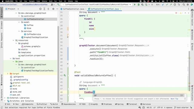Image resolution: width=194 pixels, height=109 pixels.
Task: Click the Build hammer icon in toolbar
Action: pyautogui.click(x=58, y=5)
